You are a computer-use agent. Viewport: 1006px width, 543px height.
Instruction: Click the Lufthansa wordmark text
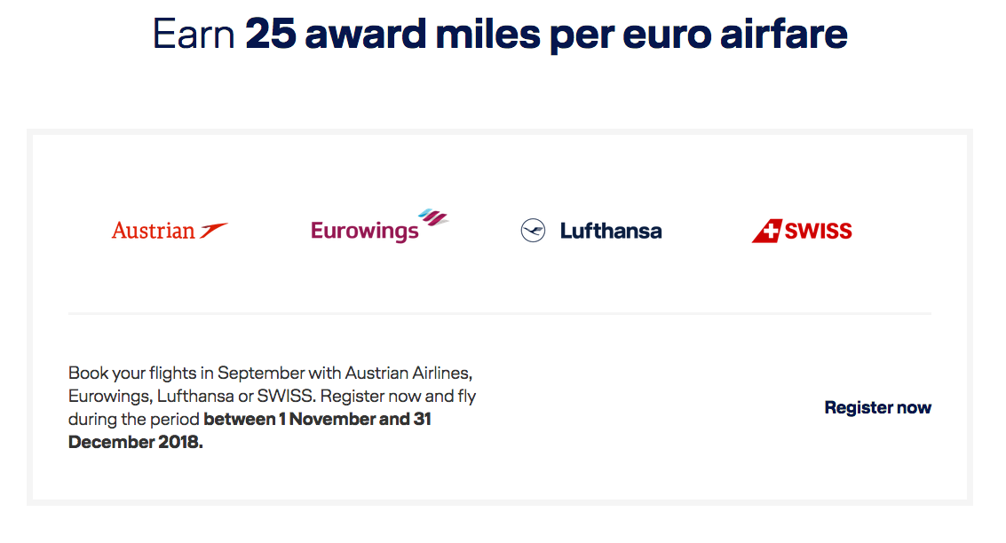[x=611, y=232]
